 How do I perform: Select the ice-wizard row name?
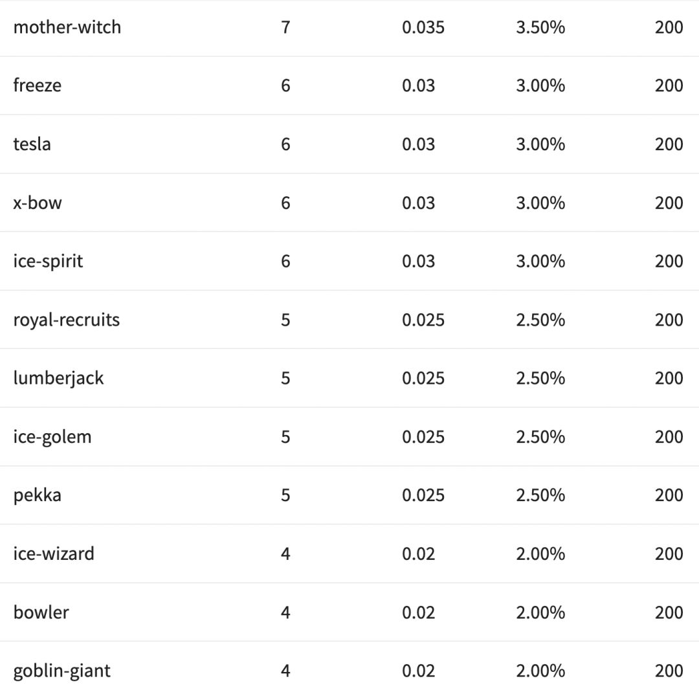pyautogui.click(x=54, y=553)
